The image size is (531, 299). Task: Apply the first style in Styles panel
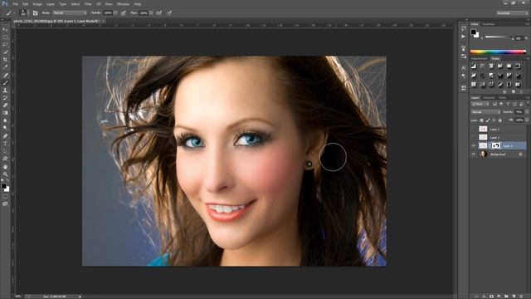coord(474,66)
